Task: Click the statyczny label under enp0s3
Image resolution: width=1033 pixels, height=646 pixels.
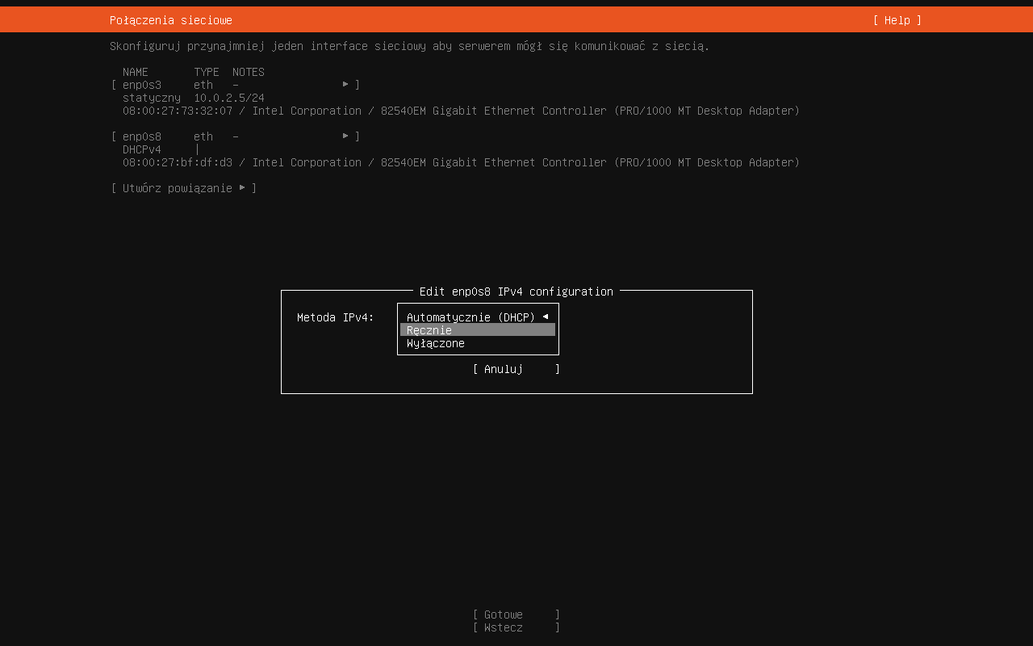Action: pyautogui.click(x=152, y=98)
